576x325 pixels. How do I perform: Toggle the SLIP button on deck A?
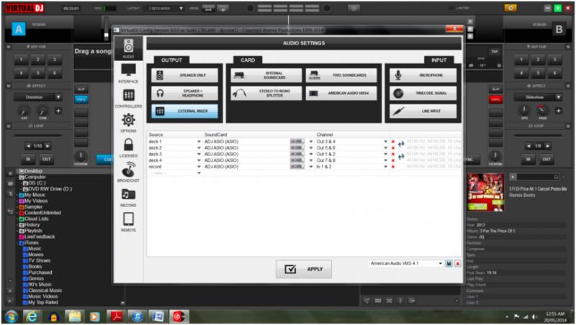click(81, 89)
